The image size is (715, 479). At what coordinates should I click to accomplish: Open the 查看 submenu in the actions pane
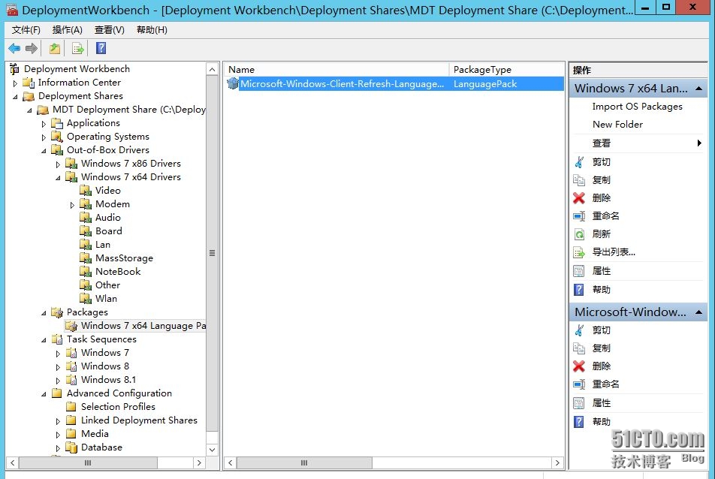(x=638, y=143)
